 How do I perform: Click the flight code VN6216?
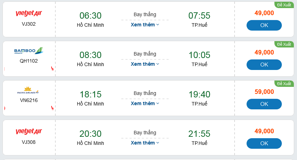coord(29,100)
